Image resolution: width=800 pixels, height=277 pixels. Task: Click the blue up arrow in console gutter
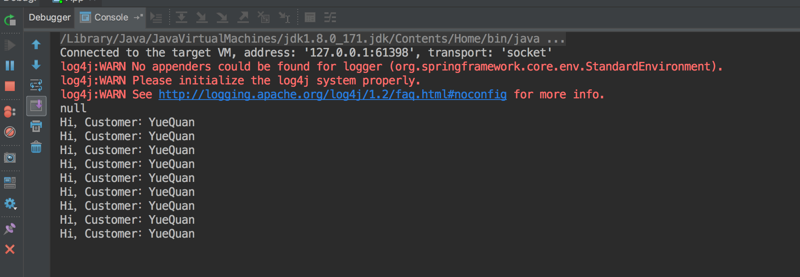(x=36, y=44)
